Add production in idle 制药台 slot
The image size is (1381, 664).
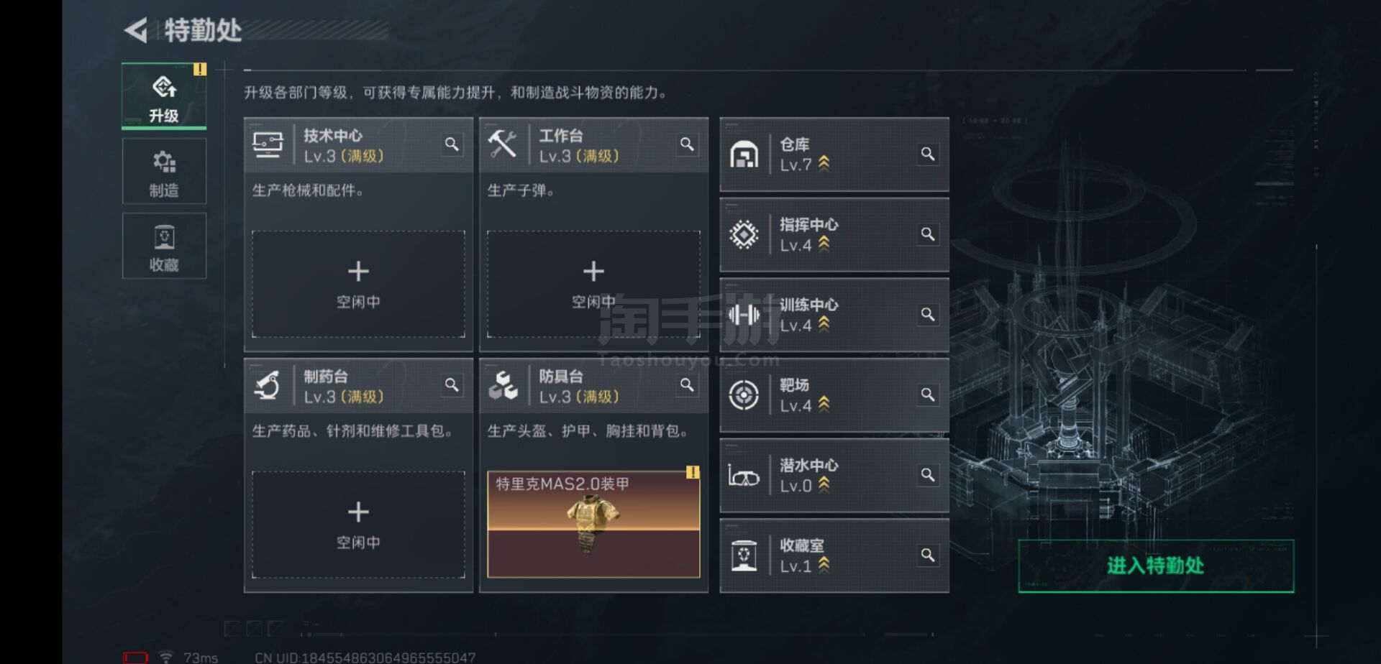(x=358, y=525)
